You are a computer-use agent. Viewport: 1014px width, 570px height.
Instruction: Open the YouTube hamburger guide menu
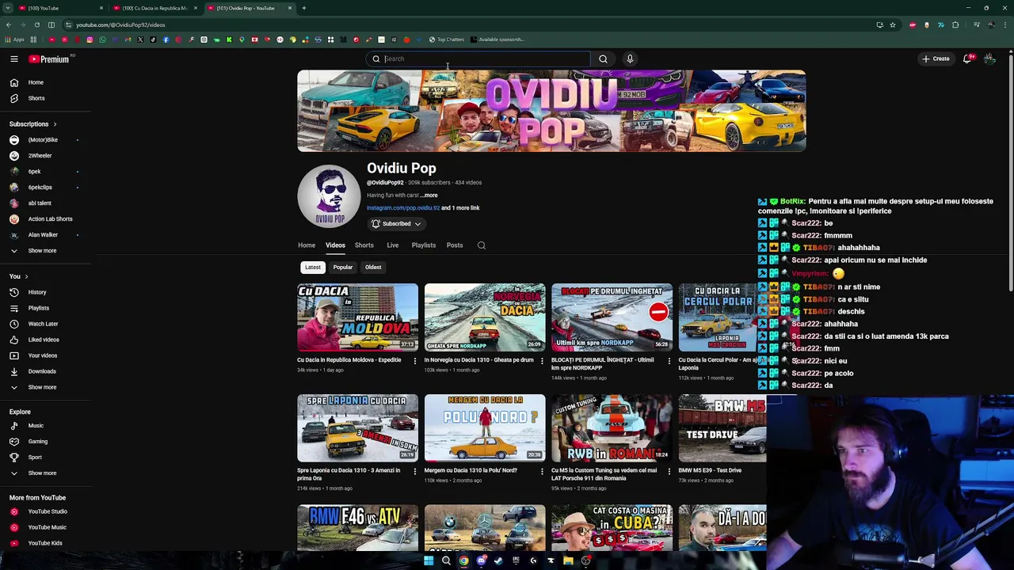(x=14, y=59)
